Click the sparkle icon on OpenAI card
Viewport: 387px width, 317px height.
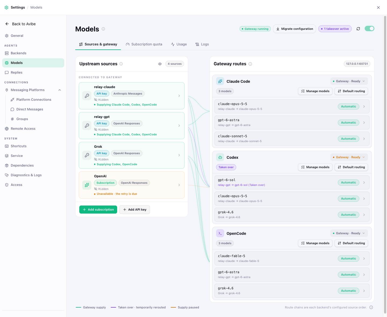[x=87, y=185]
